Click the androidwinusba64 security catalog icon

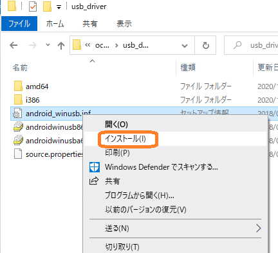pyautogui.click(x=18, y=140)
